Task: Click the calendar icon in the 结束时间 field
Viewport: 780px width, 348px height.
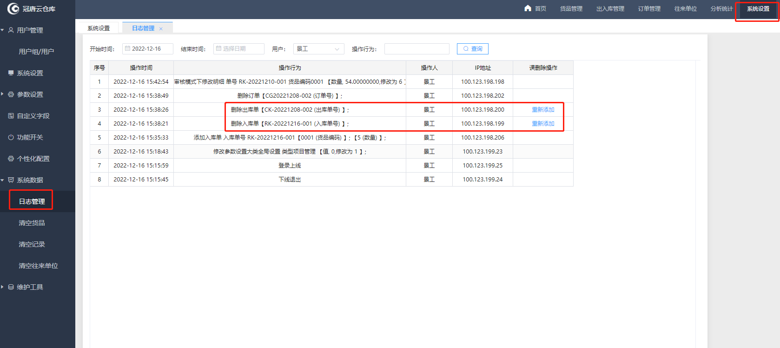Action: pos(218,48)
